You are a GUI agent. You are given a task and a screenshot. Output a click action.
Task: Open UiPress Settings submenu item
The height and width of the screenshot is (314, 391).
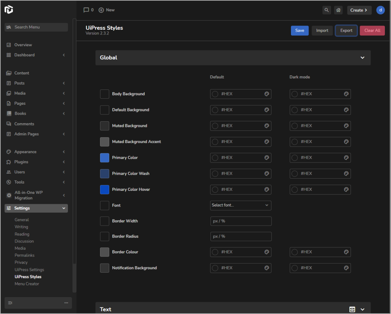pos(29,270)
